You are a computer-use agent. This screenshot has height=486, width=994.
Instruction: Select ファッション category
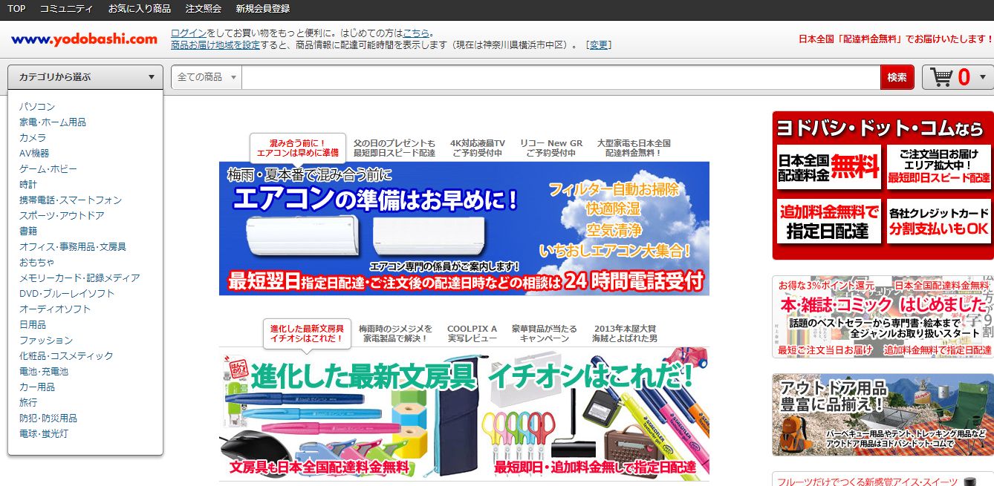coord(46,341)
